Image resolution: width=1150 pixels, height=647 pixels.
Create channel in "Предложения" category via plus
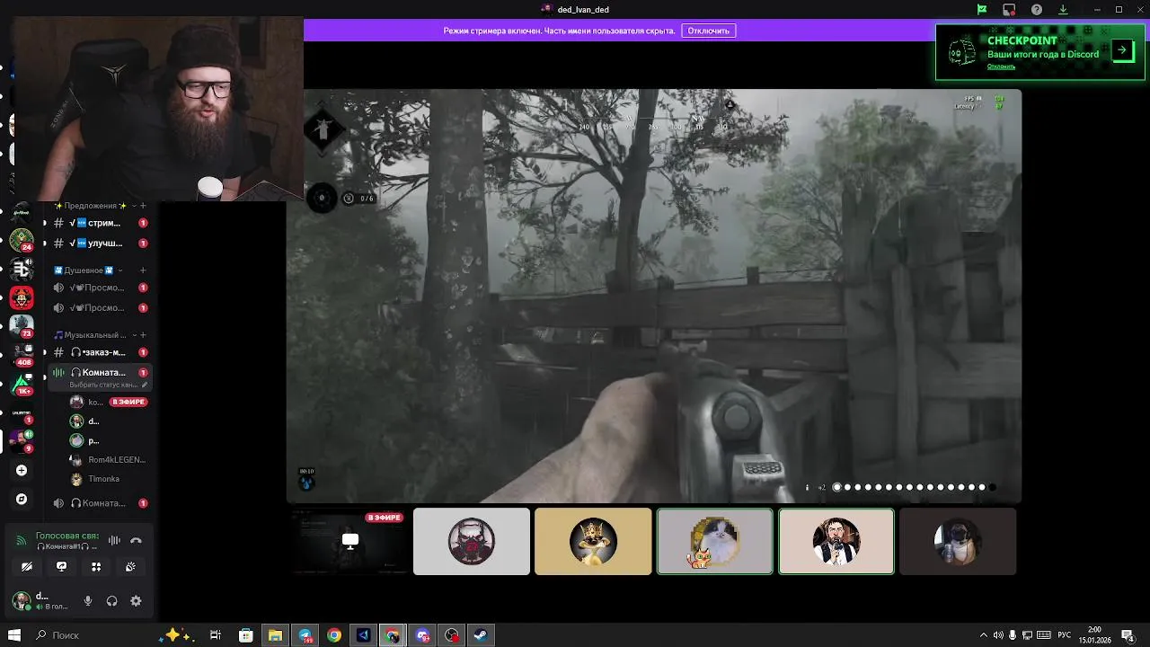point(143,206)
